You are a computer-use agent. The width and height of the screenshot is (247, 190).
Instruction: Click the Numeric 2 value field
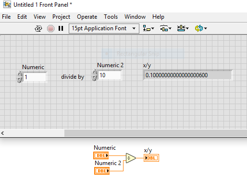click(110, 75)
